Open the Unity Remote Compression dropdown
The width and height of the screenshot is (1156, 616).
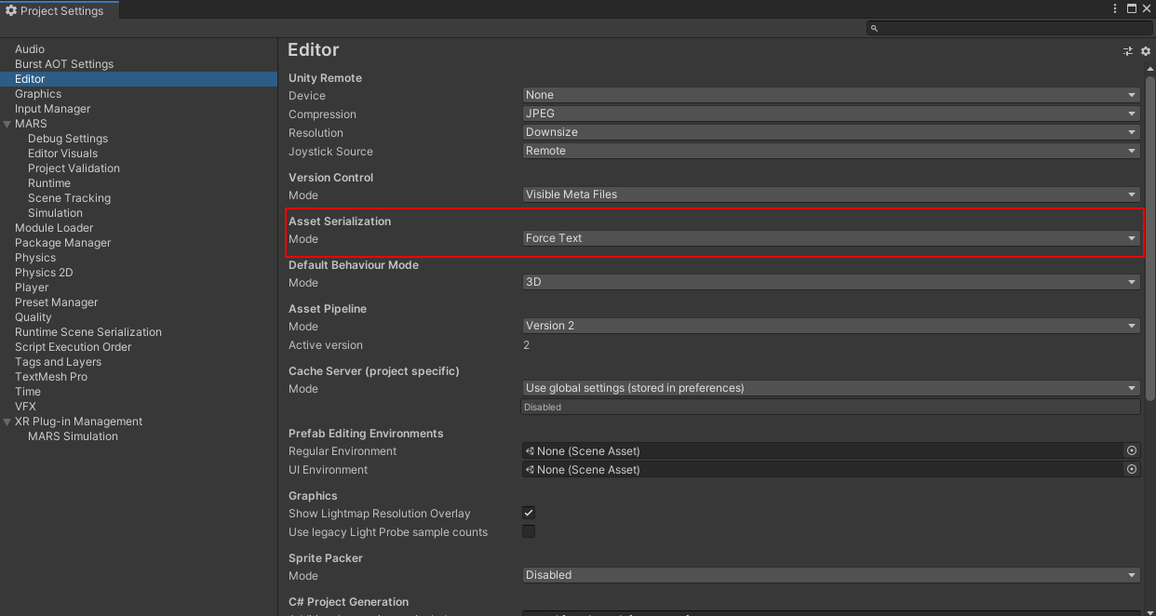click(830, 114)
